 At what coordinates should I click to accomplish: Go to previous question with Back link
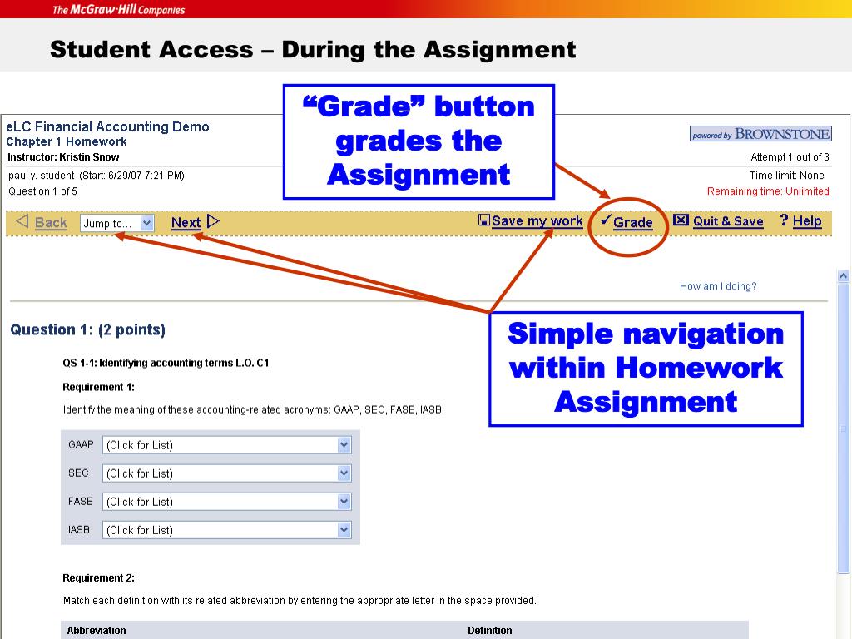coord(51,223)
